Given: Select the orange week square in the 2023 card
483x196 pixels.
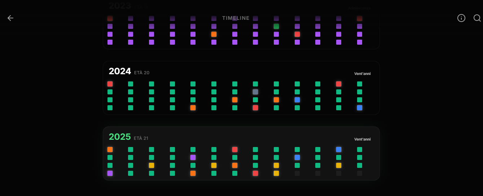Looking at the screenshot, I should (x=214, y=34).
